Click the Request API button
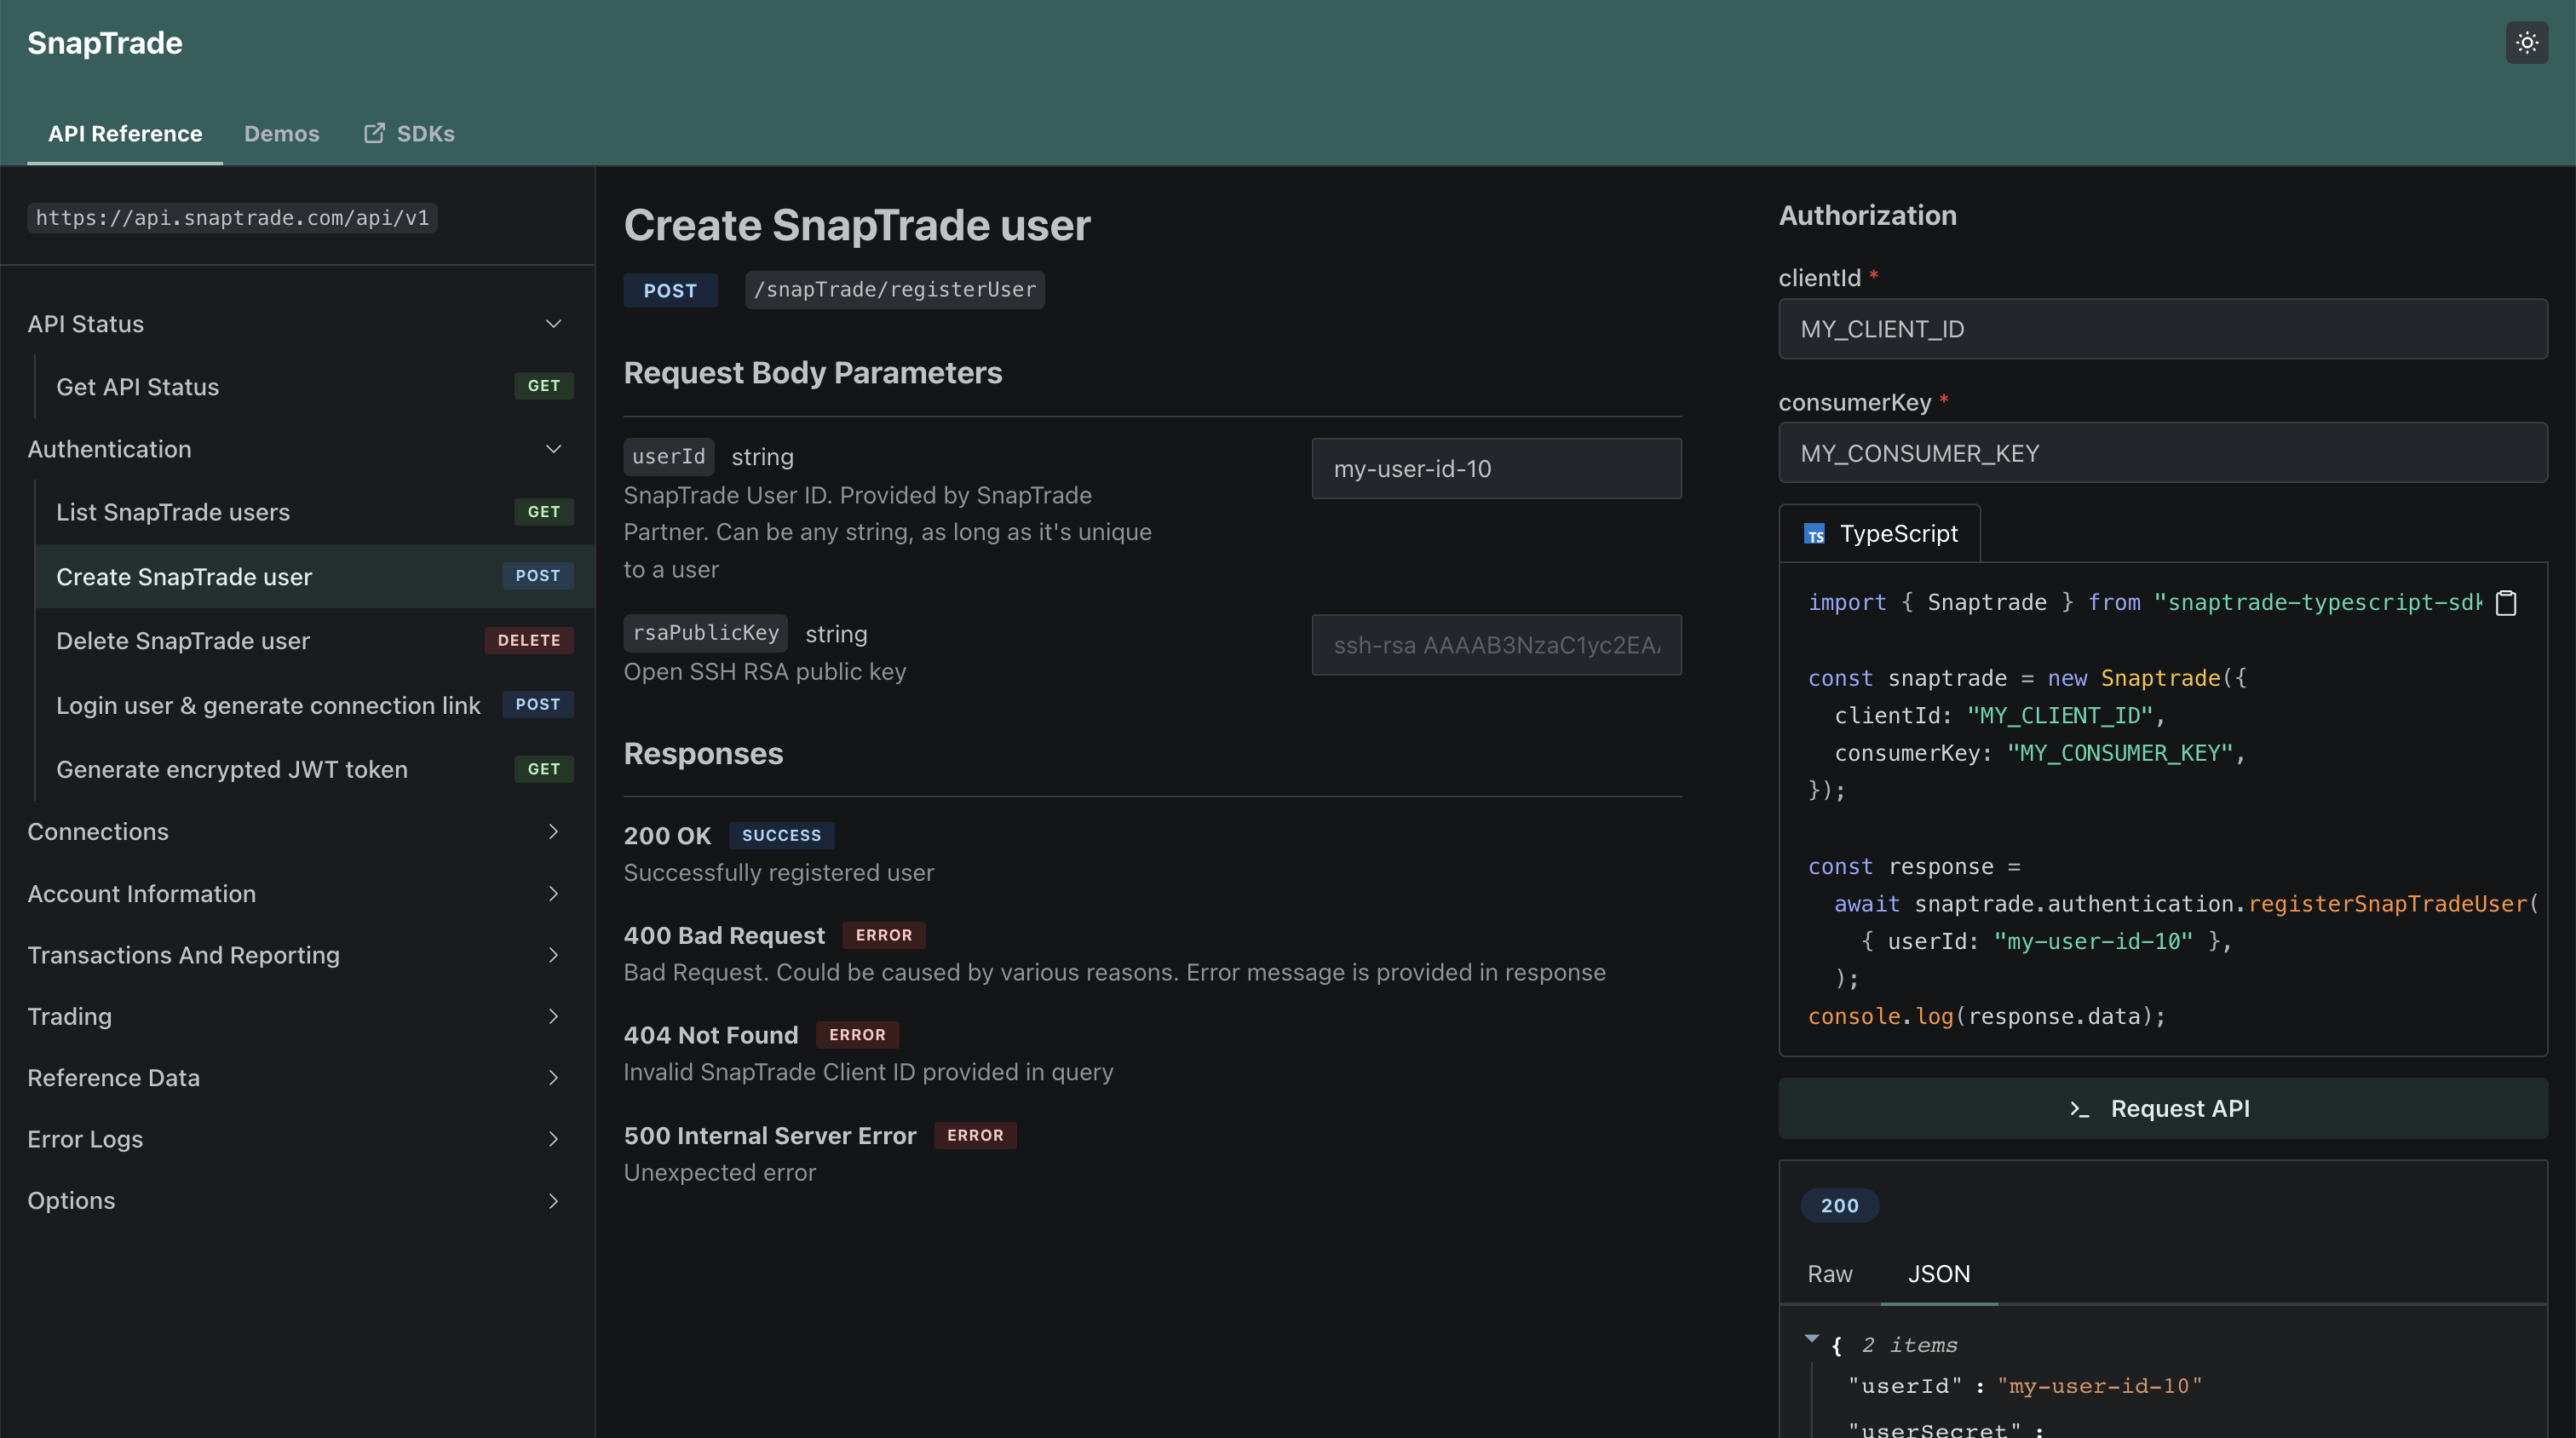 coord(2164,1107)
